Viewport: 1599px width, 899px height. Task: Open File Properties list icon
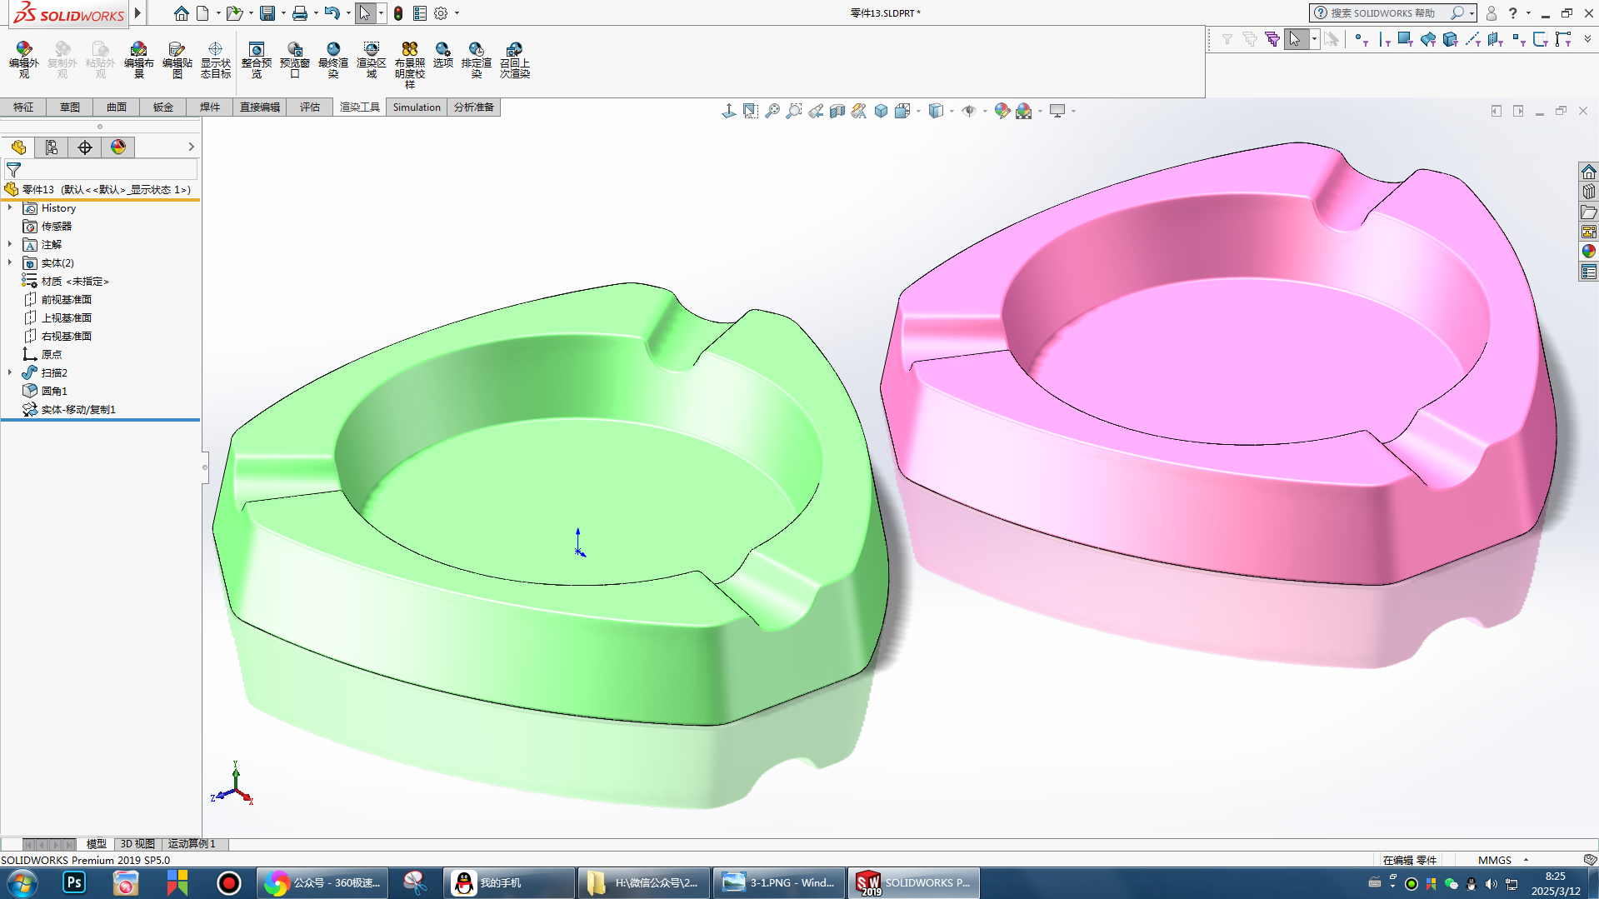(x=420, y=13)
